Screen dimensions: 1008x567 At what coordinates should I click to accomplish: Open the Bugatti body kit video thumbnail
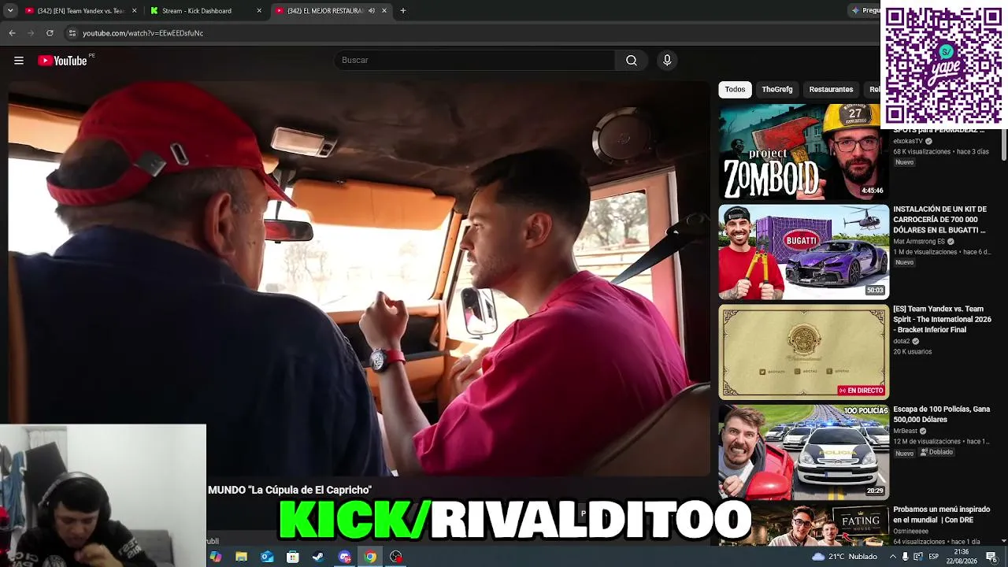pos(803,252)
